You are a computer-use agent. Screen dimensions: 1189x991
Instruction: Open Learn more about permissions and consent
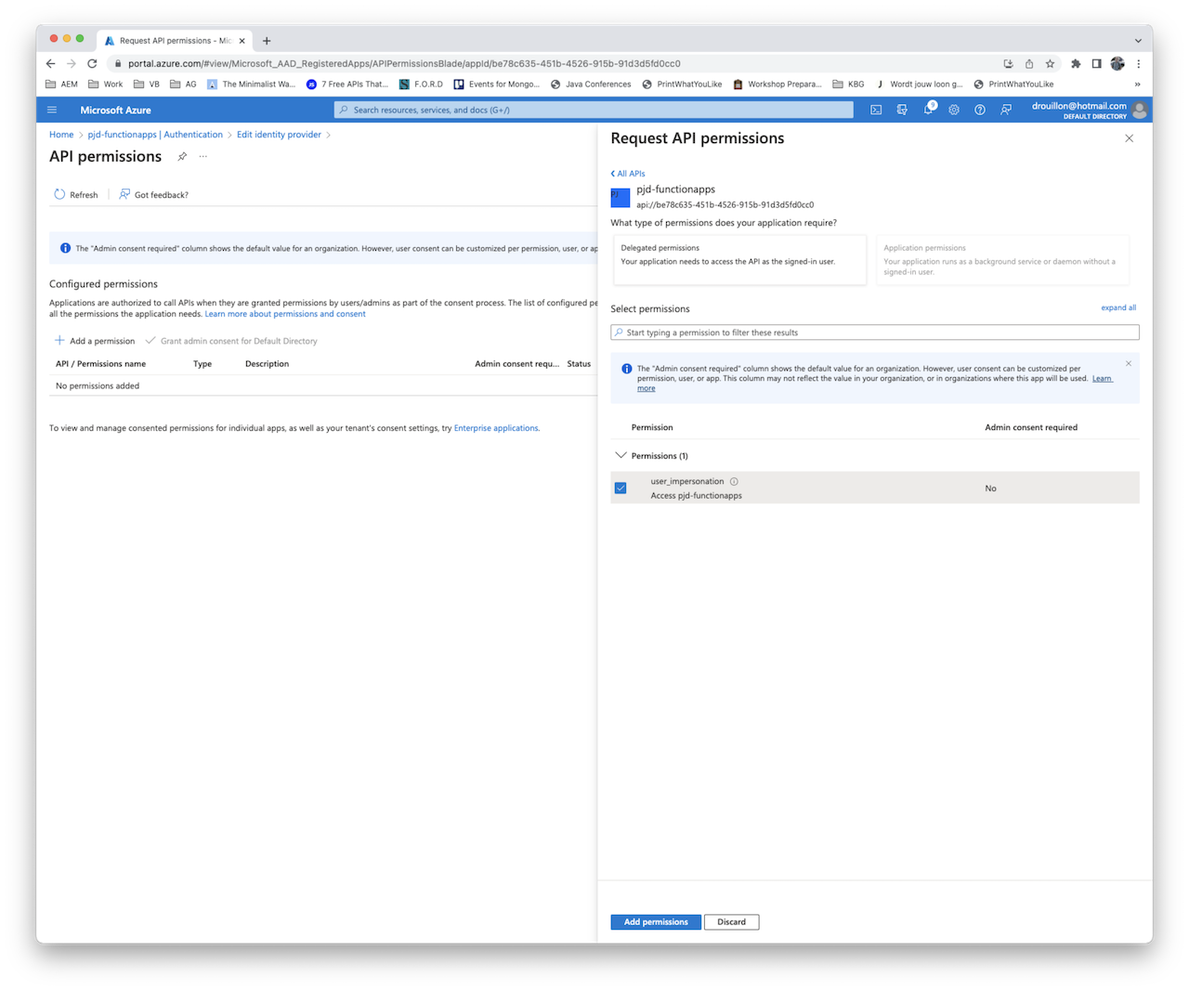point(285,314)
